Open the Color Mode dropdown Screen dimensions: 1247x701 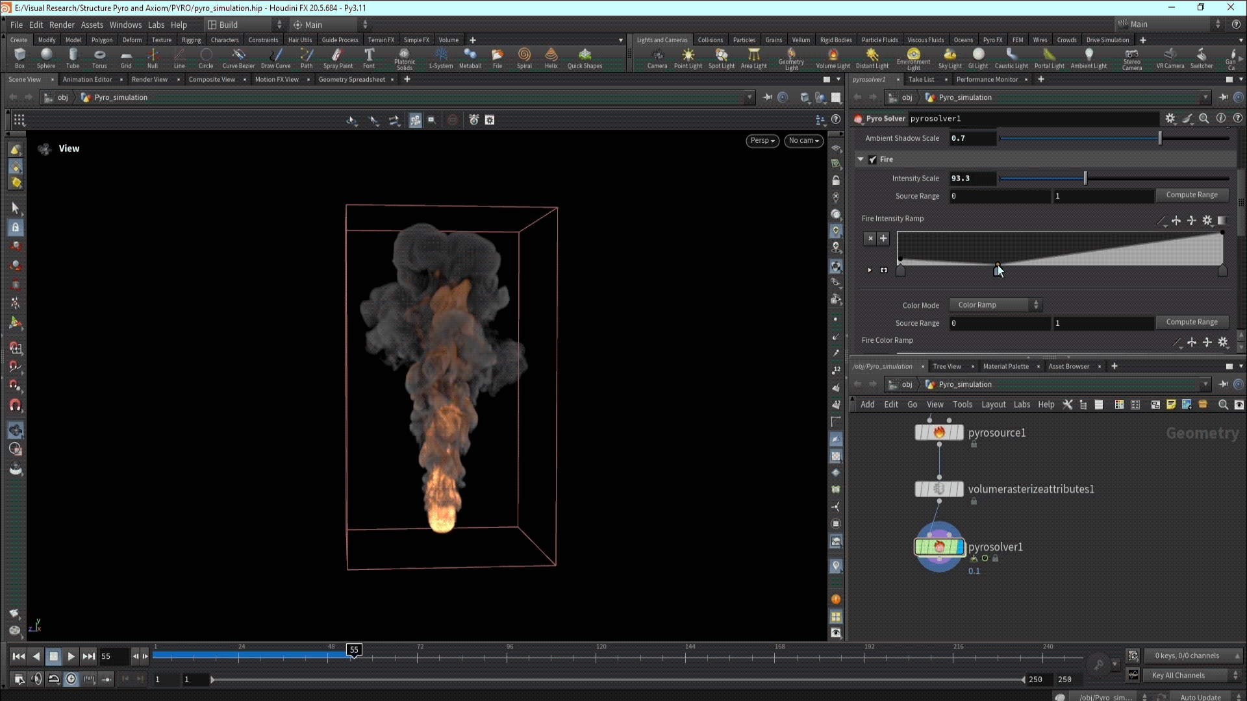point(996,305)
